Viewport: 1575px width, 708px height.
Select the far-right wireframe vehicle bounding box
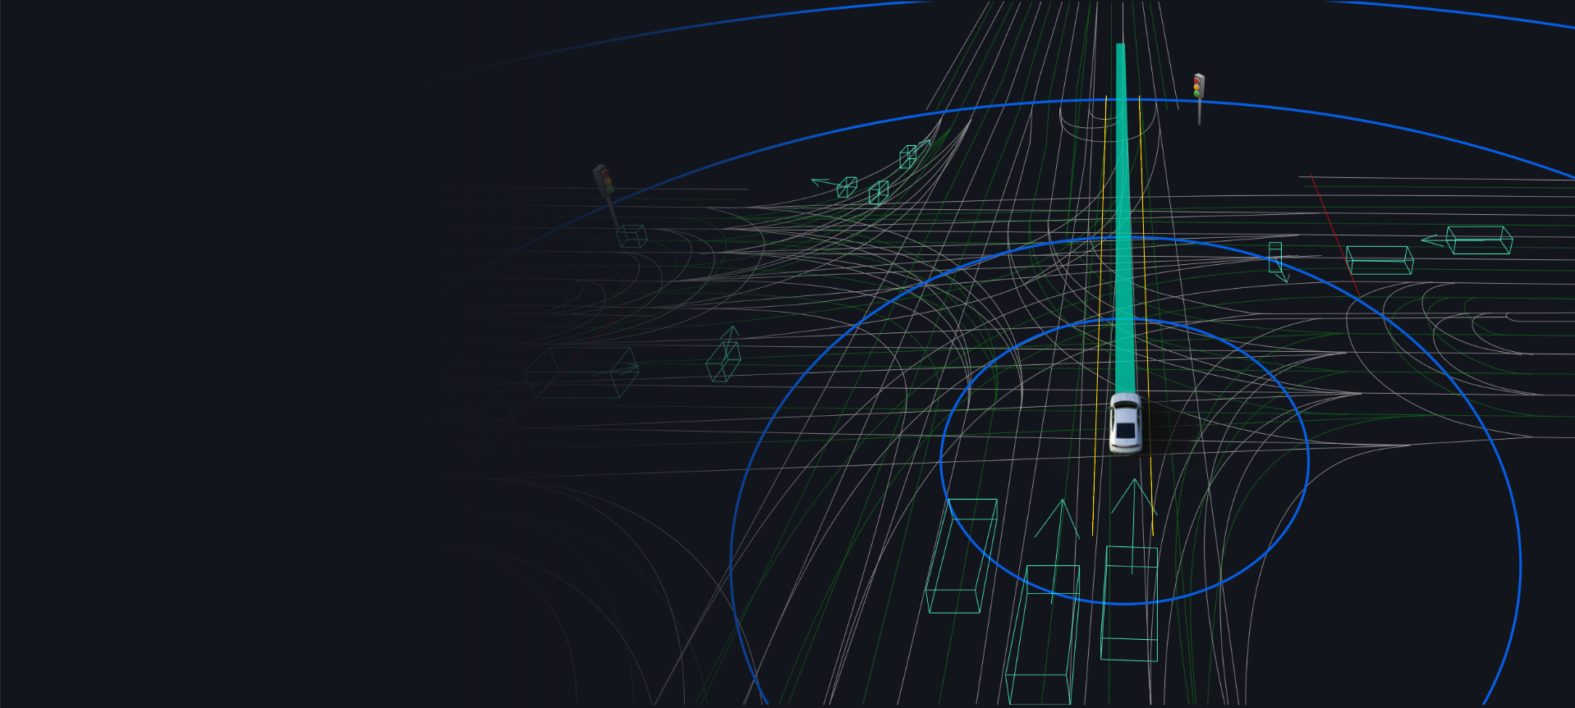pyautogui.click(x=1479, y=240)
